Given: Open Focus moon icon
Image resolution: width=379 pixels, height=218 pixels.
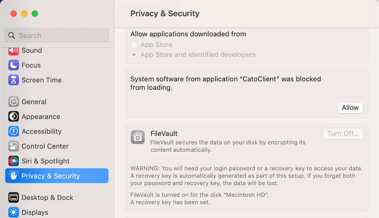Looking at the screenshot, I should pos(14,65).
